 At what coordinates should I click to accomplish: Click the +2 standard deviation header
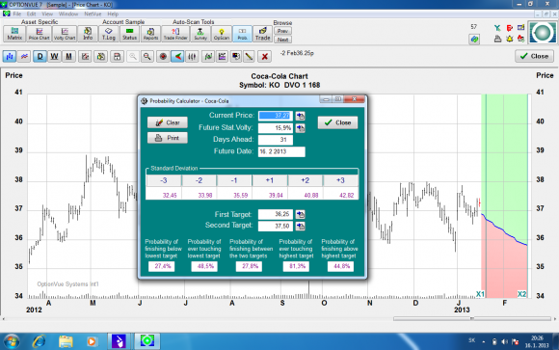[306, 180]
